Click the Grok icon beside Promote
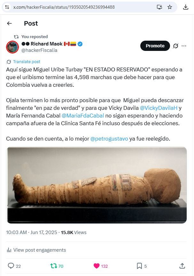The width and height of the screenshot is (194, 276). coord(175,46)
